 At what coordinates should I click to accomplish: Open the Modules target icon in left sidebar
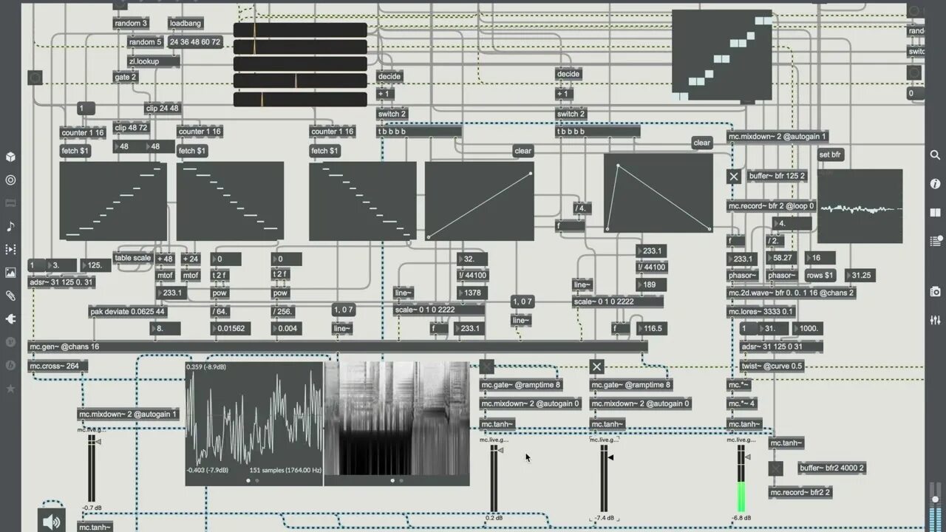(10, 180)
